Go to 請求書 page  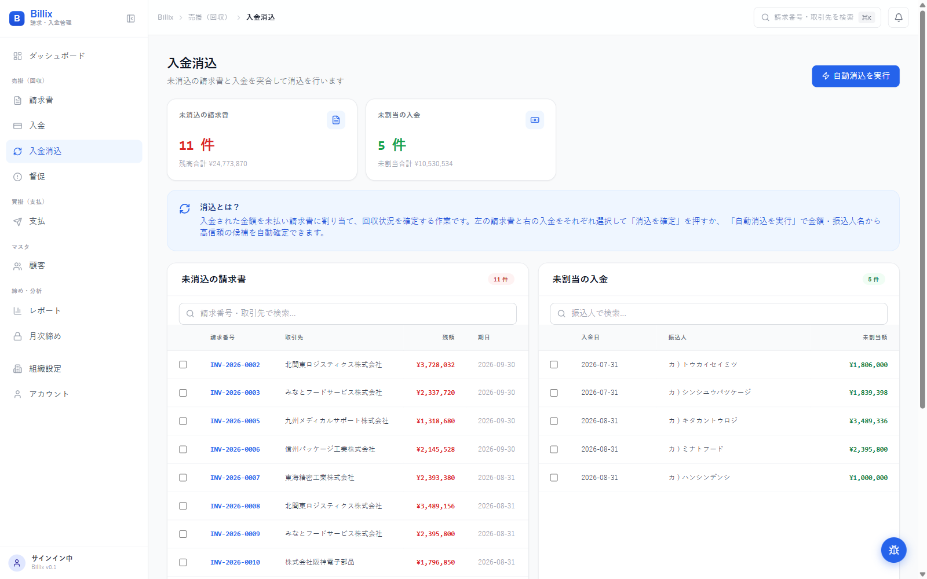[74, 100]
